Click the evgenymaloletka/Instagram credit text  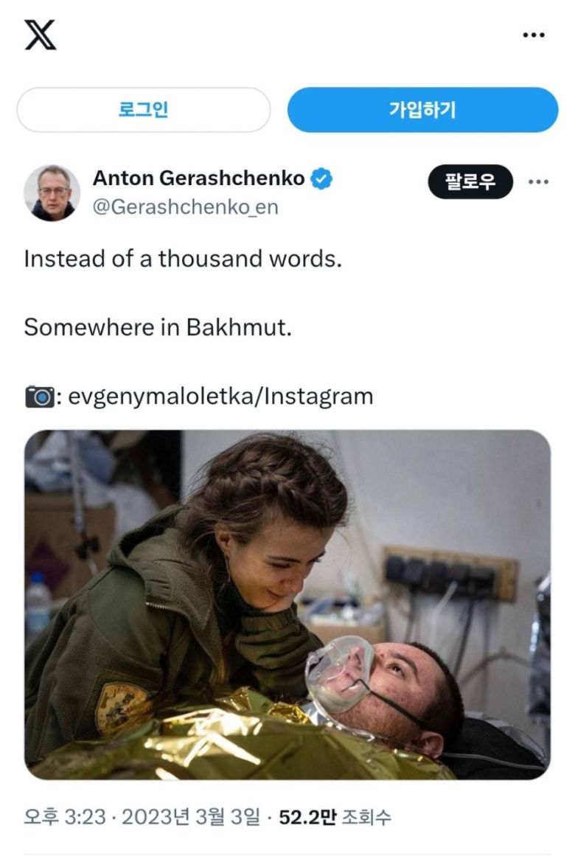click(220, 397)
